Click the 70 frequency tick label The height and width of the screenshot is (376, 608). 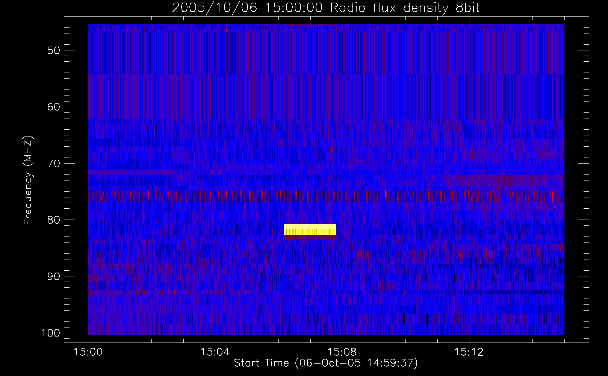click(54, 164)
